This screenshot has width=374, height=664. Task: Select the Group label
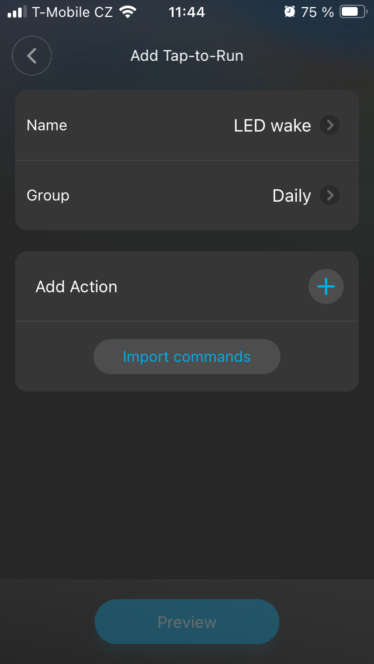[48, 195]
